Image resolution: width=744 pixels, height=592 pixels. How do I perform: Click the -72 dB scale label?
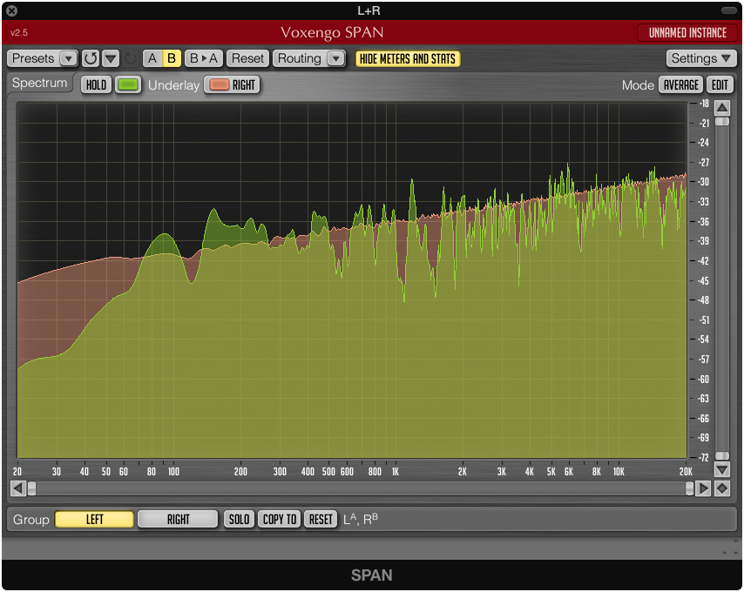[x=704, y=458]
